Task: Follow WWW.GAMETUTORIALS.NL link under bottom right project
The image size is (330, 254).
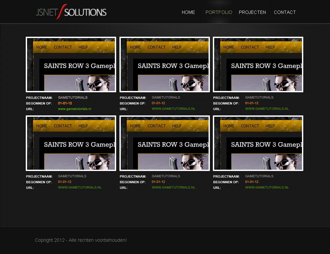Action: (x=267, y=187)
